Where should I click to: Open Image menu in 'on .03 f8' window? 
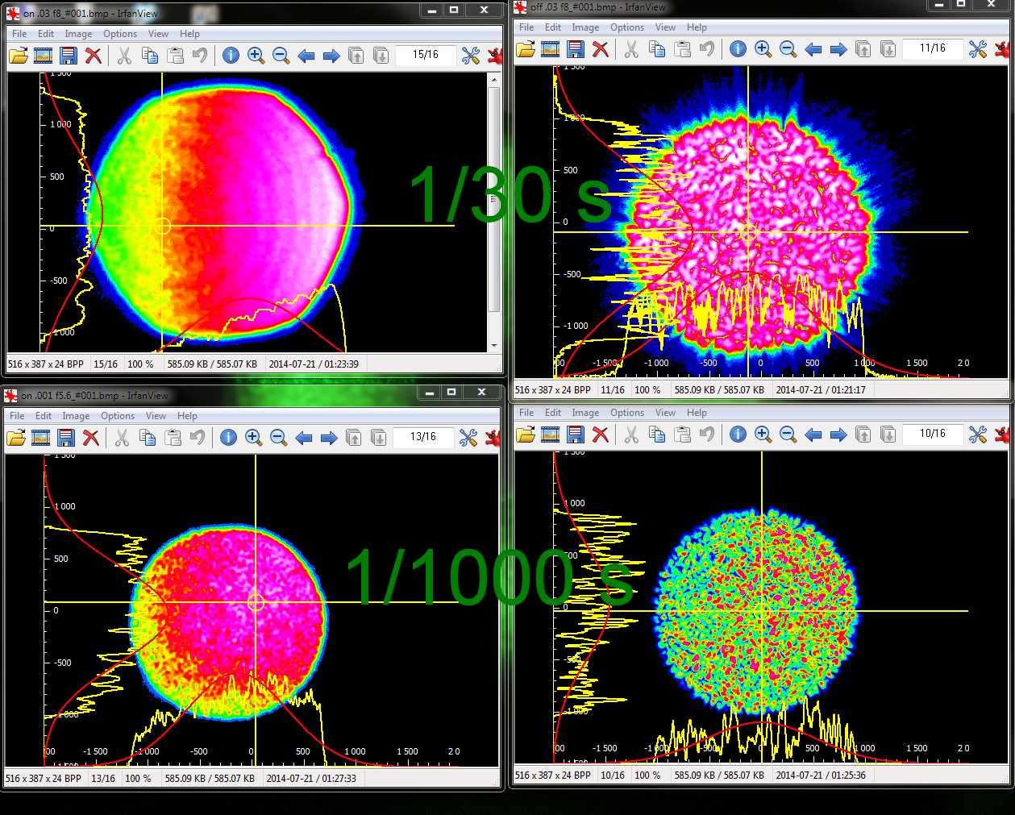[78, 34]
